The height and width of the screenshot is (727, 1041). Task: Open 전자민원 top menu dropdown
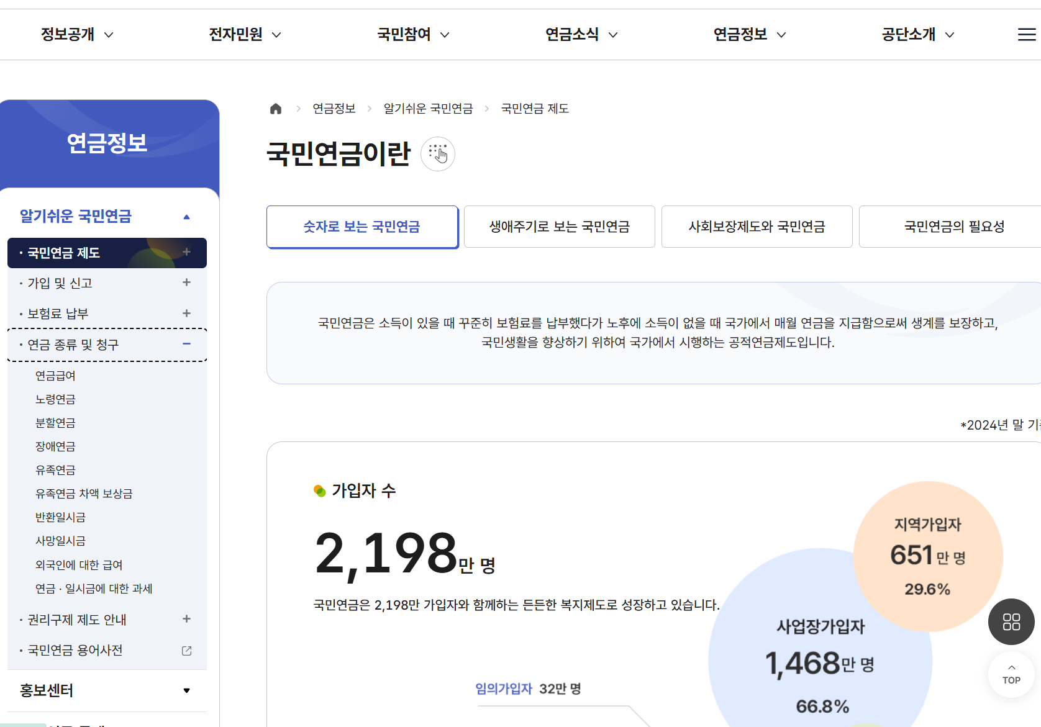[245, 34]
